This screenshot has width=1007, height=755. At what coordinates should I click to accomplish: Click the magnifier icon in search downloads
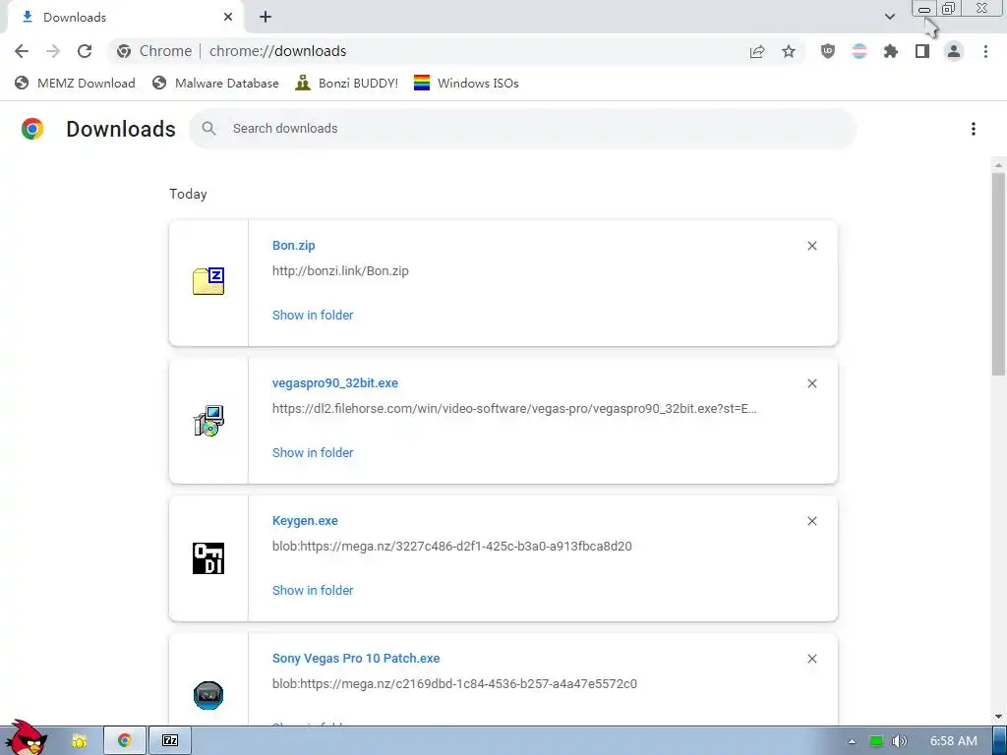208,129
